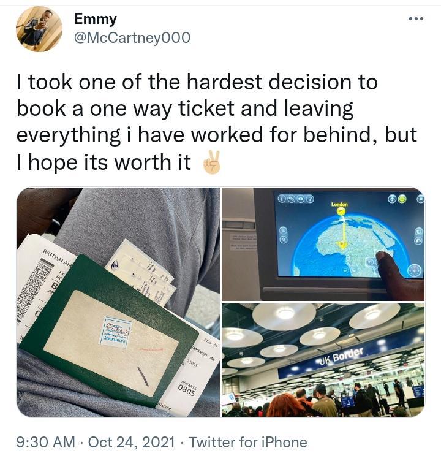The height and width of the screenshot is (453, 441).
Task: Click the compass icon on the map screen
Action: point(414,271)
